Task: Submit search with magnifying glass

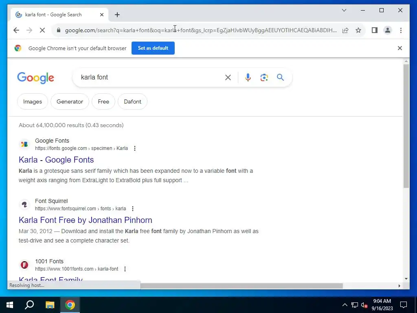Action: point(280,77)
